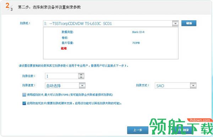Uncheck buffer underrun protection checkbox

[24, 103]
